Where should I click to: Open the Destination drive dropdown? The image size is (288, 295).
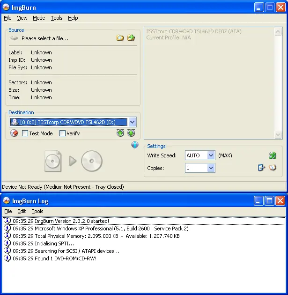click(132, 122)
